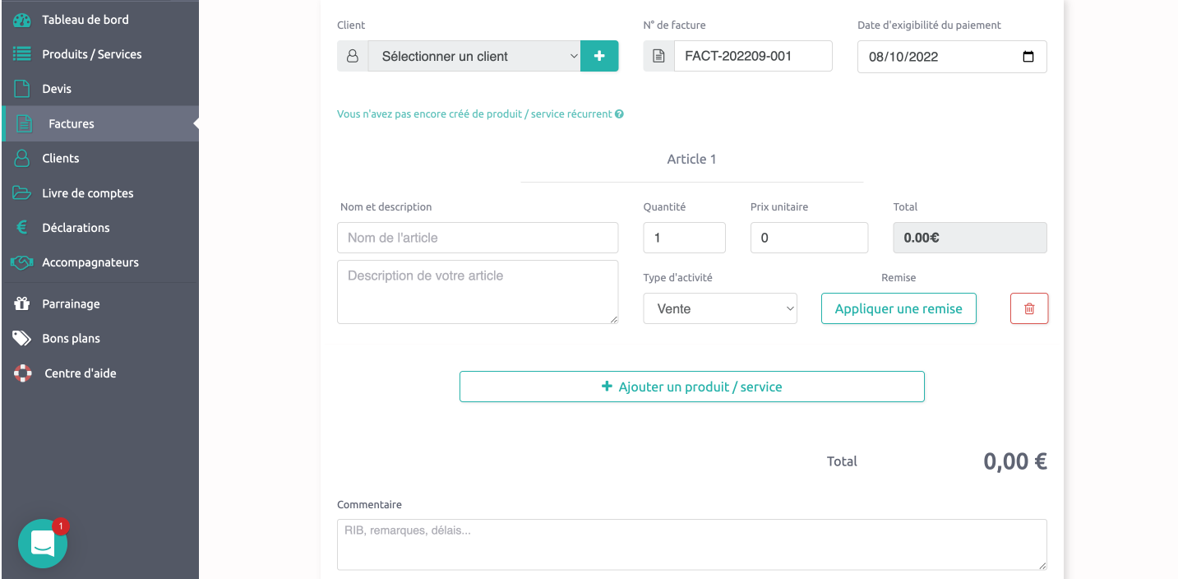Image resolution: width=1178 pixels, height=579 pixels.
Task: Open the Accompagnateurs section
Action: coord(90,262)
